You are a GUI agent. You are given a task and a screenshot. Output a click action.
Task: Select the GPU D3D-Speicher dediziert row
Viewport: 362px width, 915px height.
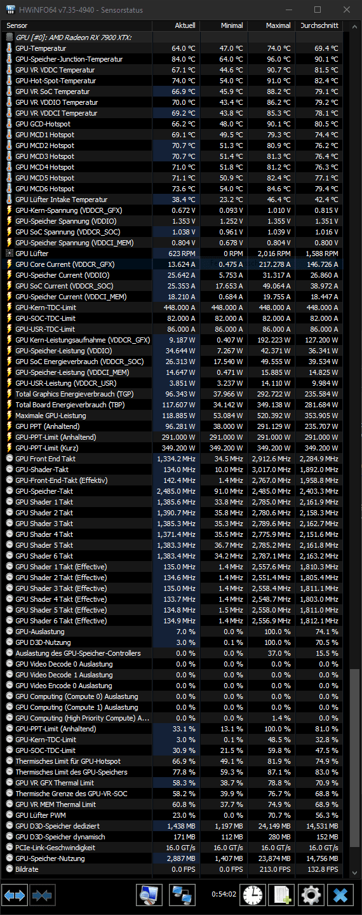(x=173, y=826)
